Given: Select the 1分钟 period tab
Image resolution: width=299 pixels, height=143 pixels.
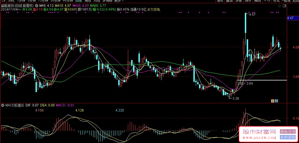Looking at the screenshot, I should pyautogui.click(x=21, y=1).
